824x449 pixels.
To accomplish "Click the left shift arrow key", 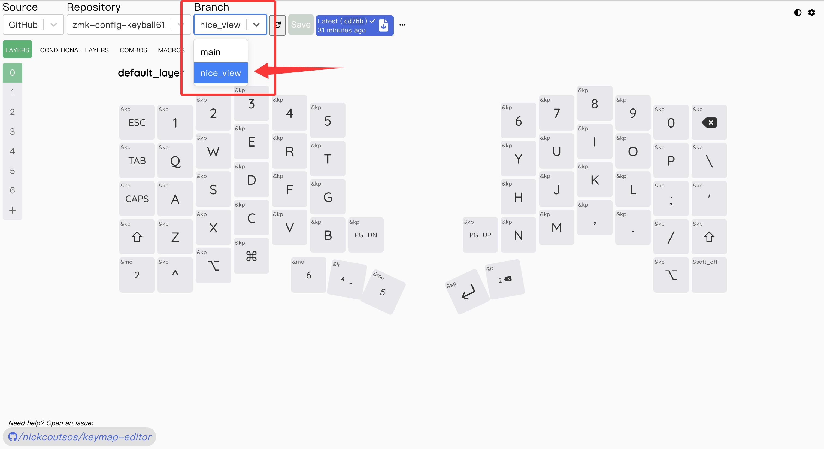I will tap(137, 237).
